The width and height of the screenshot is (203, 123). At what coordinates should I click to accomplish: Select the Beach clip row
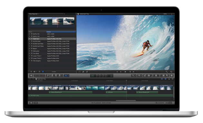click(x=52, y=49)
